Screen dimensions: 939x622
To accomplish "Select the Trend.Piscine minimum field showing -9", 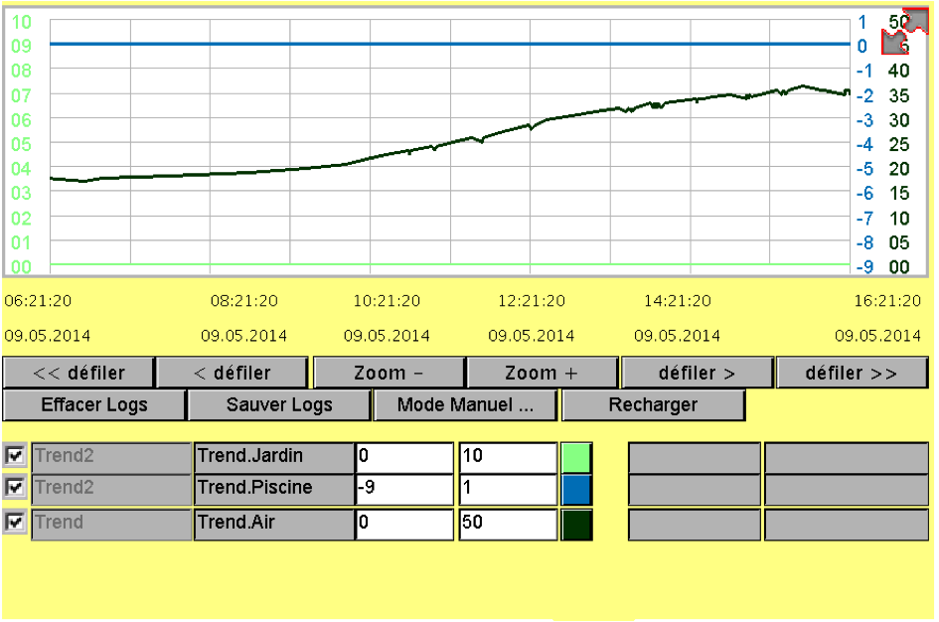I will pos(403,489).
